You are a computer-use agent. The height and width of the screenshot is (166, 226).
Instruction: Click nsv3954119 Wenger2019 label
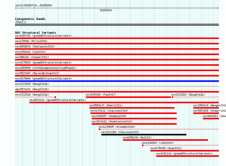[209, 105]
